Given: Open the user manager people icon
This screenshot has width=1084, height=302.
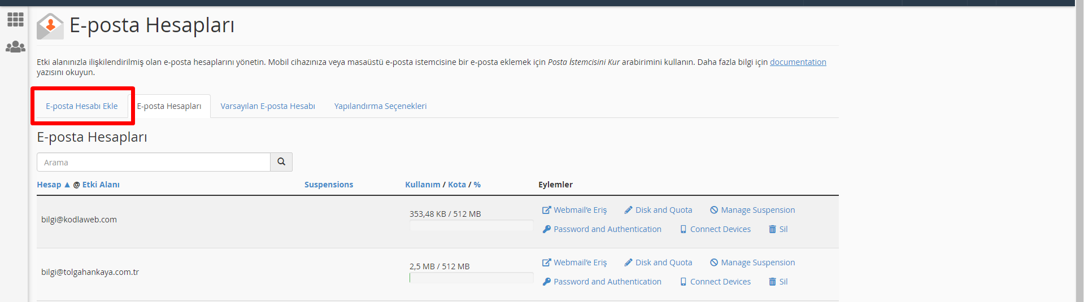Looking at the screenshot, I should tap(15, 47).
